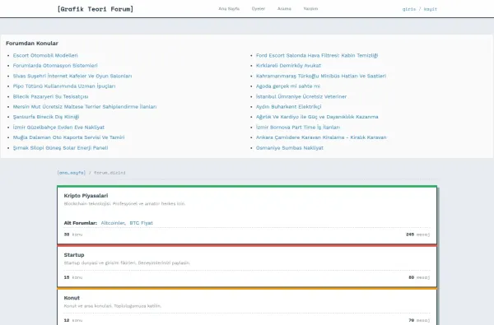Open Pipo Tütünü Kullanımında Uzman İpuçları
The width and height of the screenshot is (494, 325).
64,86
